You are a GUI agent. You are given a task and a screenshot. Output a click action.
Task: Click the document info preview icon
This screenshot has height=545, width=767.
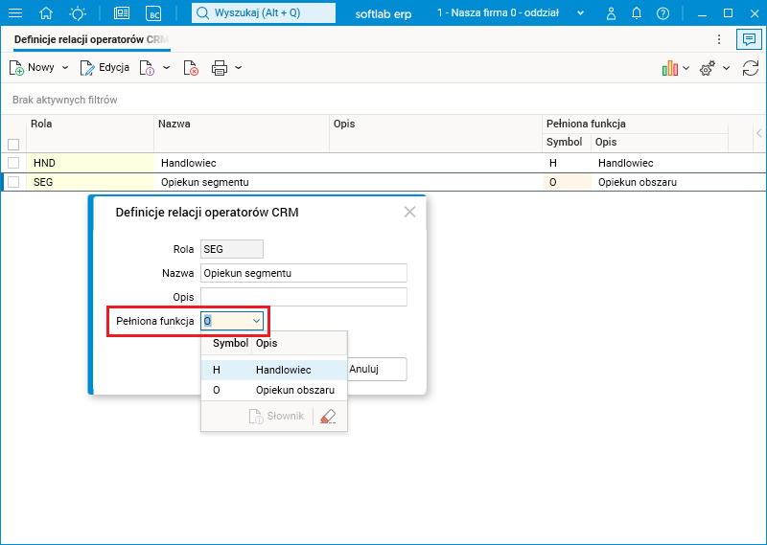click(x=147, y=68)
